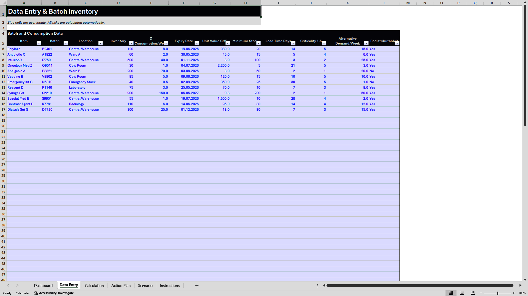Viewport: 528px width, 296px height.
Task: Open the Location column filter dropdown
Action: [x=100, y=43]
